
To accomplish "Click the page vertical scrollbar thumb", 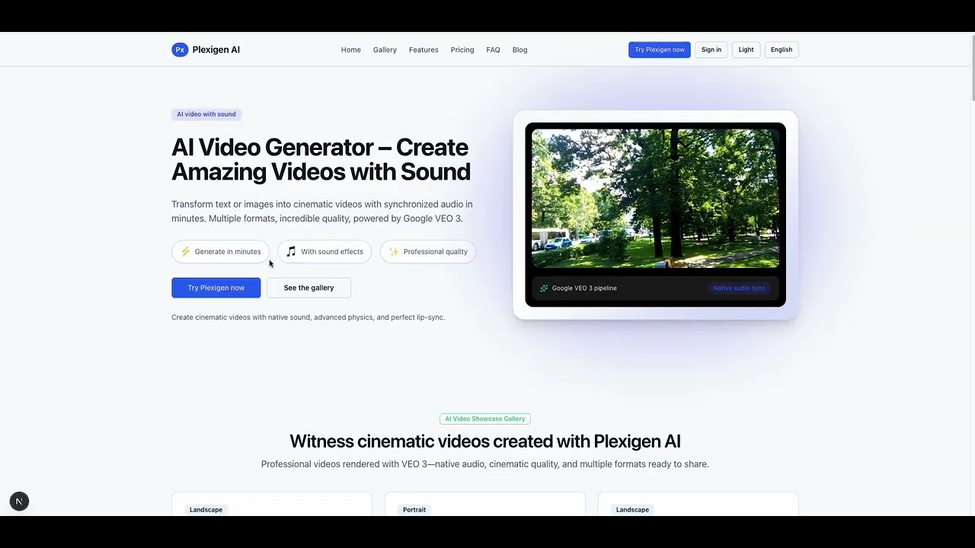I will tap(972, 67).
